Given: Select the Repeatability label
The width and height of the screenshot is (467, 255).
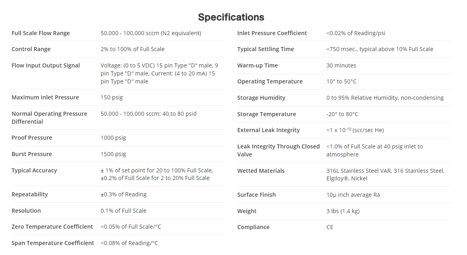Looking at the screenshot, I should point(30,194).
